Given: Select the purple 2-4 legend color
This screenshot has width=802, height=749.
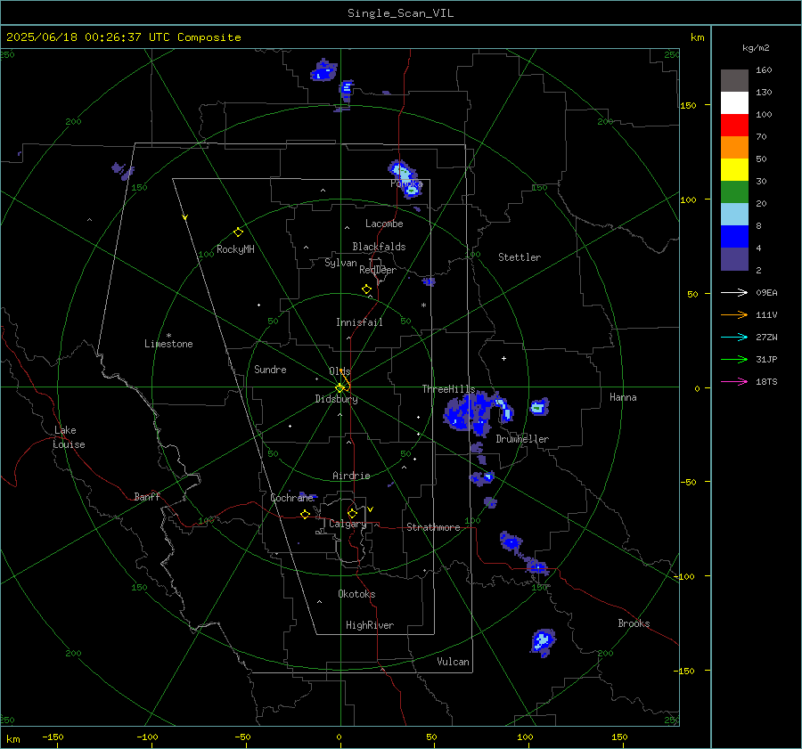Looking at the screenshot, I should (x=734, y=259).
